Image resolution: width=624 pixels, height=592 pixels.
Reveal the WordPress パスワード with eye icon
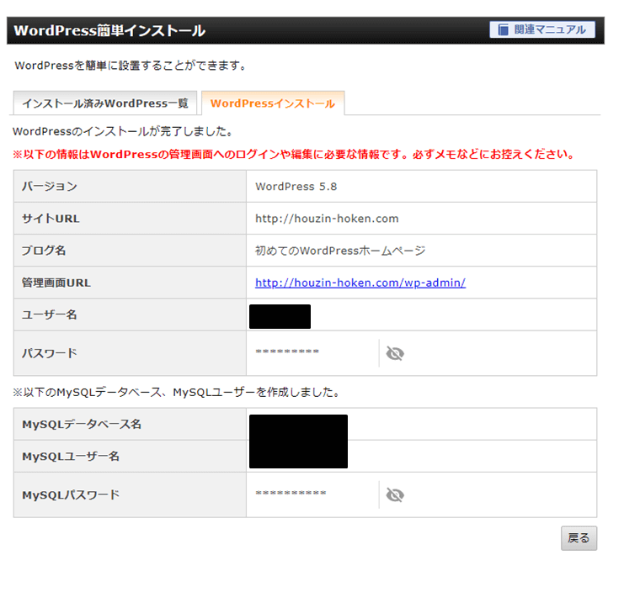point(395,353)
